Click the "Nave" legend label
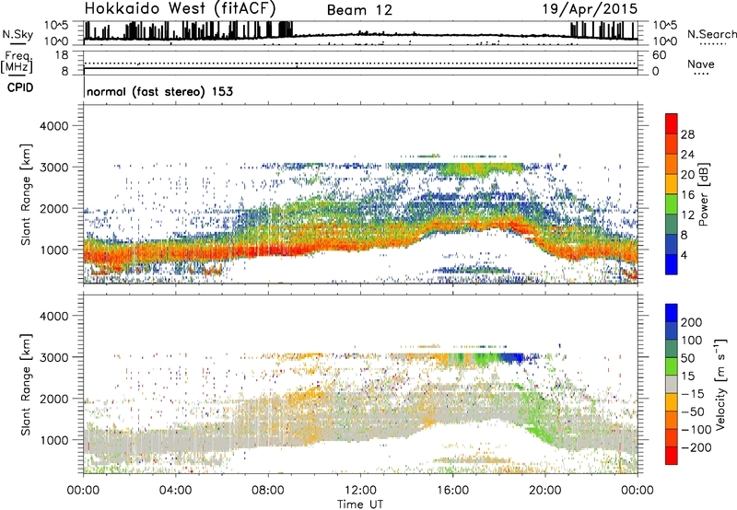 (701, 64)
